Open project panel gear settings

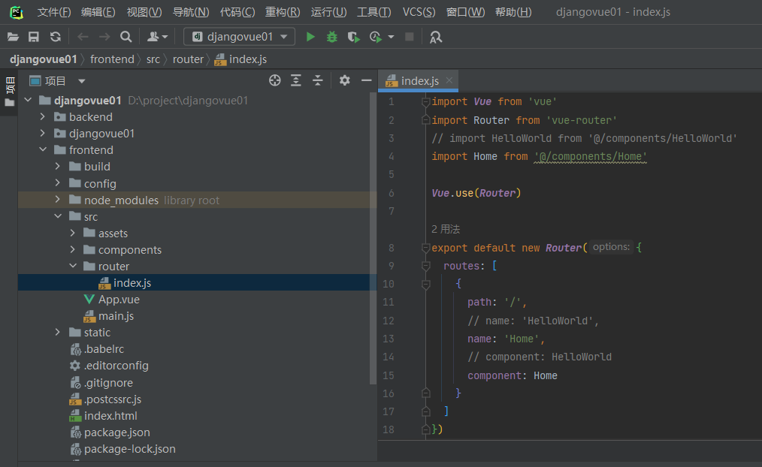[344, 80]
